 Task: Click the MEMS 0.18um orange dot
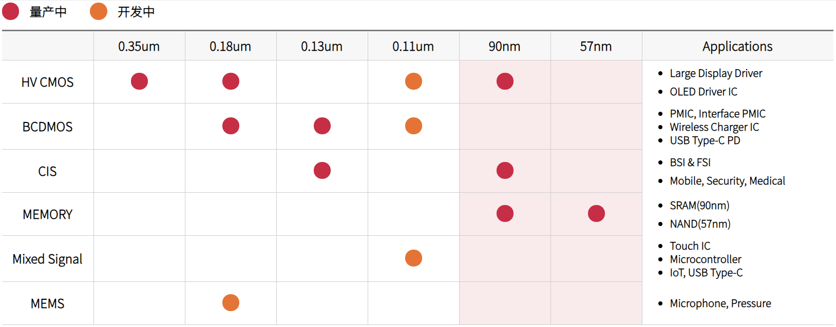[x=231, y=302]
